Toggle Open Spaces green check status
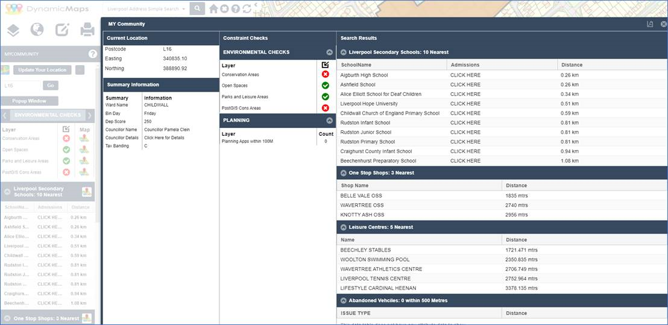The image size is (668, 325). tap(326, 86)
